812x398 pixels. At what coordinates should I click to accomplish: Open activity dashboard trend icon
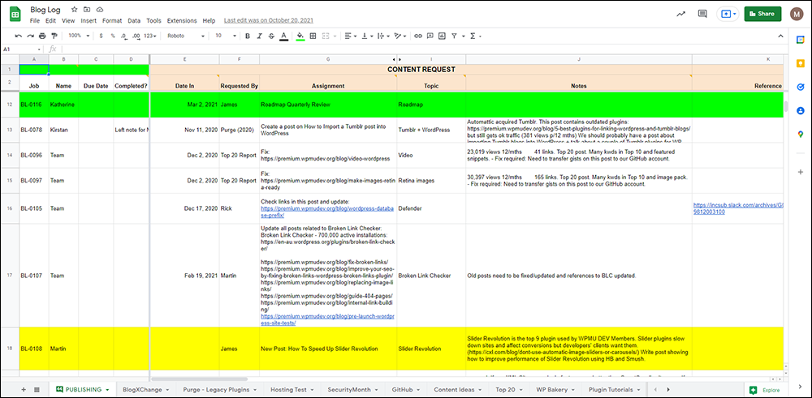tap(681, 14)
